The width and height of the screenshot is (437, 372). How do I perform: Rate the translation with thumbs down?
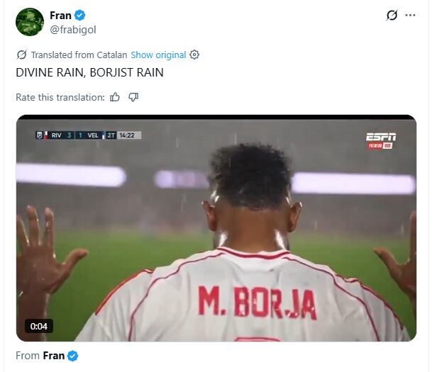point(133,97)
